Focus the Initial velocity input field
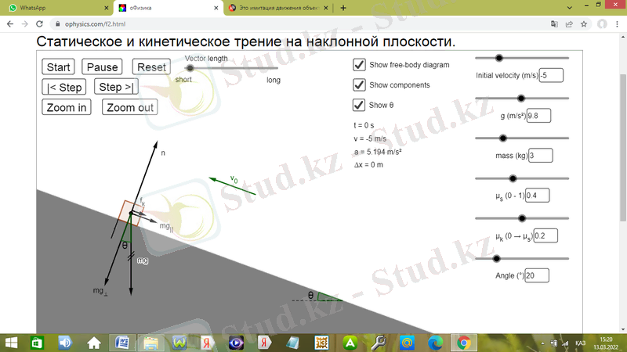The height and width of the screenshot is (352, 627). click(x=551, y=75)
